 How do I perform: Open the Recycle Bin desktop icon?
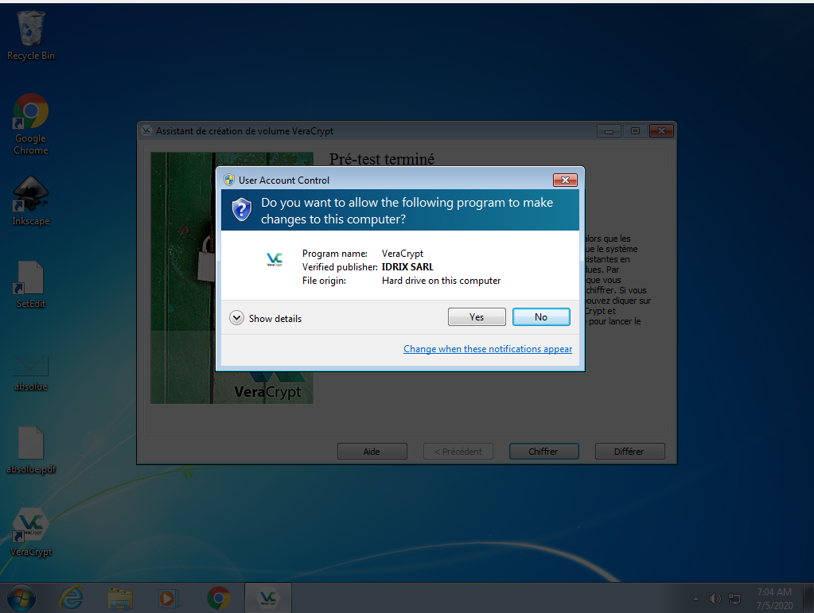pos(30,35)
